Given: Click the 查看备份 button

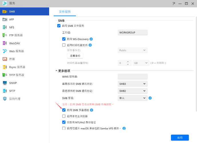Looking at the screenshot, I should point(75,55).
